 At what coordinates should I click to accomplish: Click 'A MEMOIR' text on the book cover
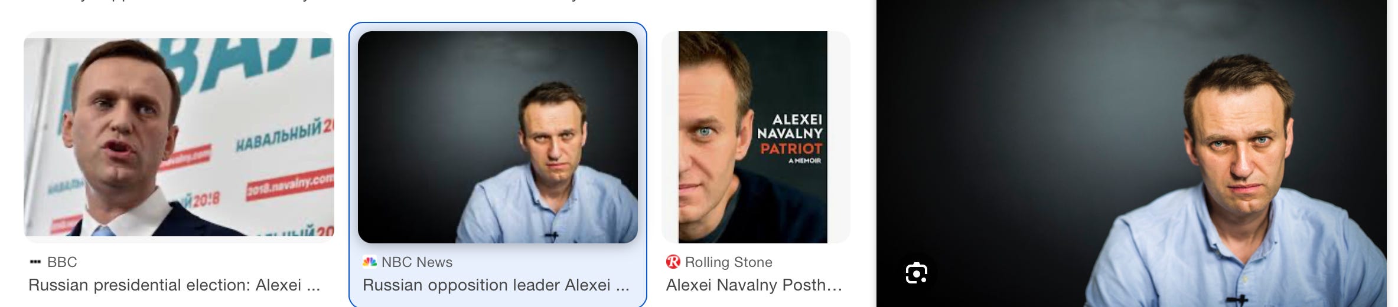(804, 161)
